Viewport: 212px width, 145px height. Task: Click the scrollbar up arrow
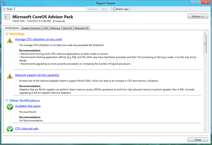point(205,33)
